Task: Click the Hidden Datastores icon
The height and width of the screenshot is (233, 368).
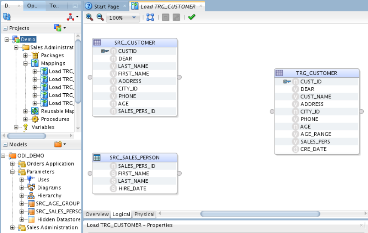Action: click(31, 219)
